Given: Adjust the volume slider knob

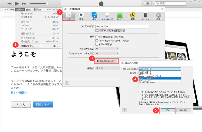Looking at the screenshot, I should click(x=47, y=4).
